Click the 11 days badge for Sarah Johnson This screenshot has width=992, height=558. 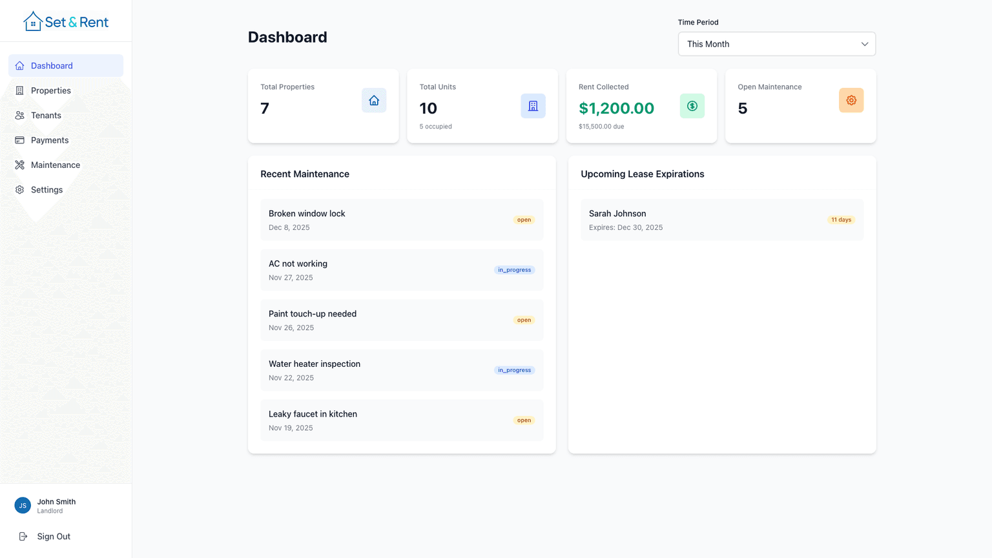click(x=841, y=220)
